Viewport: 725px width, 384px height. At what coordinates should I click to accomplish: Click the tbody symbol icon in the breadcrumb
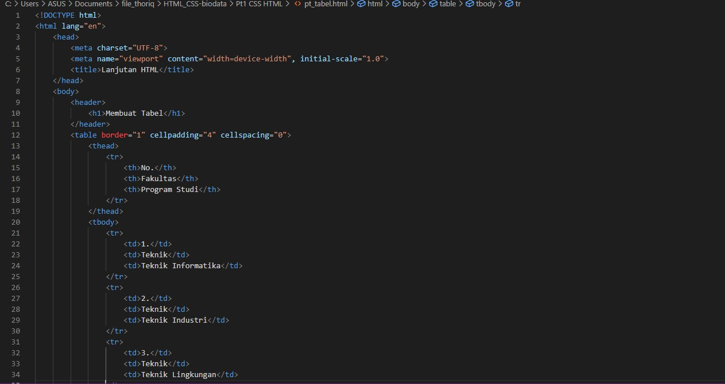click(x=470, y=4)
